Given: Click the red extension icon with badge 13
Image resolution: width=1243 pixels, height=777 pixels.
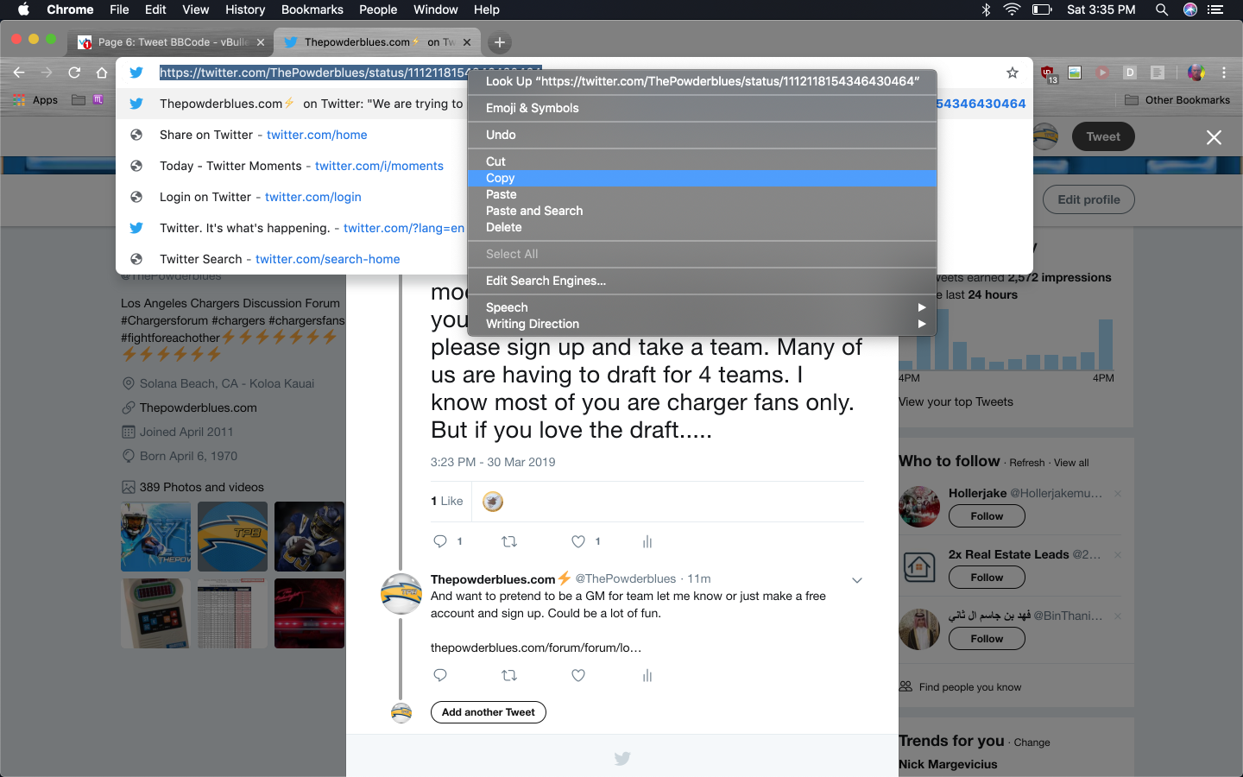Looking at the screenshot, I should pos(1048,73).
